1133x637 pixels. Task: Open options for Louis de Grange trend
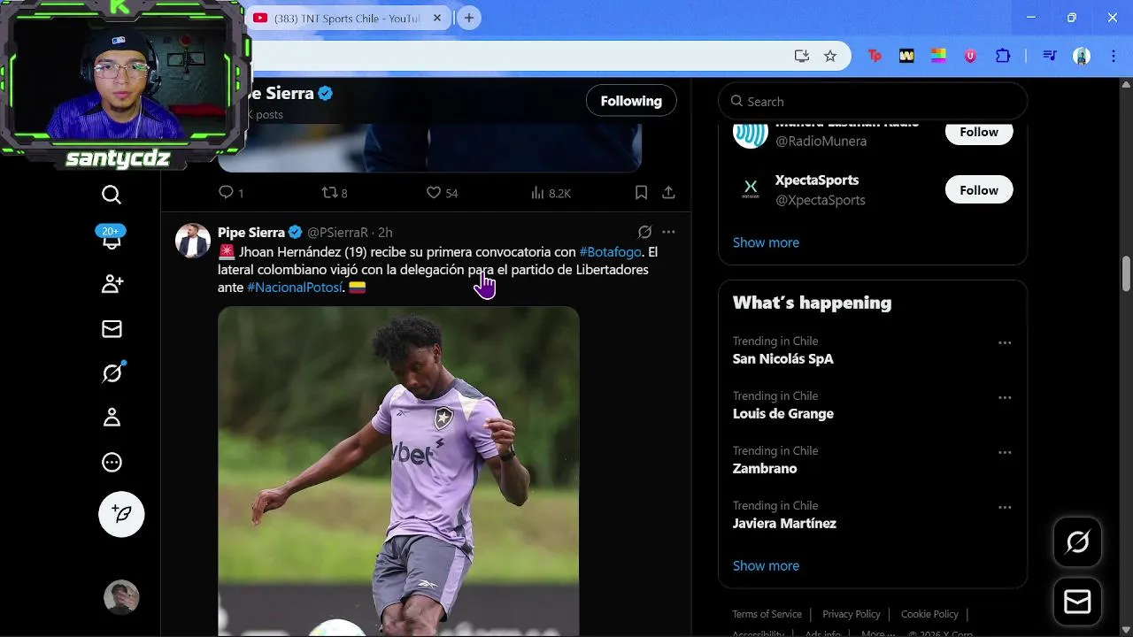pos(1005,398)
